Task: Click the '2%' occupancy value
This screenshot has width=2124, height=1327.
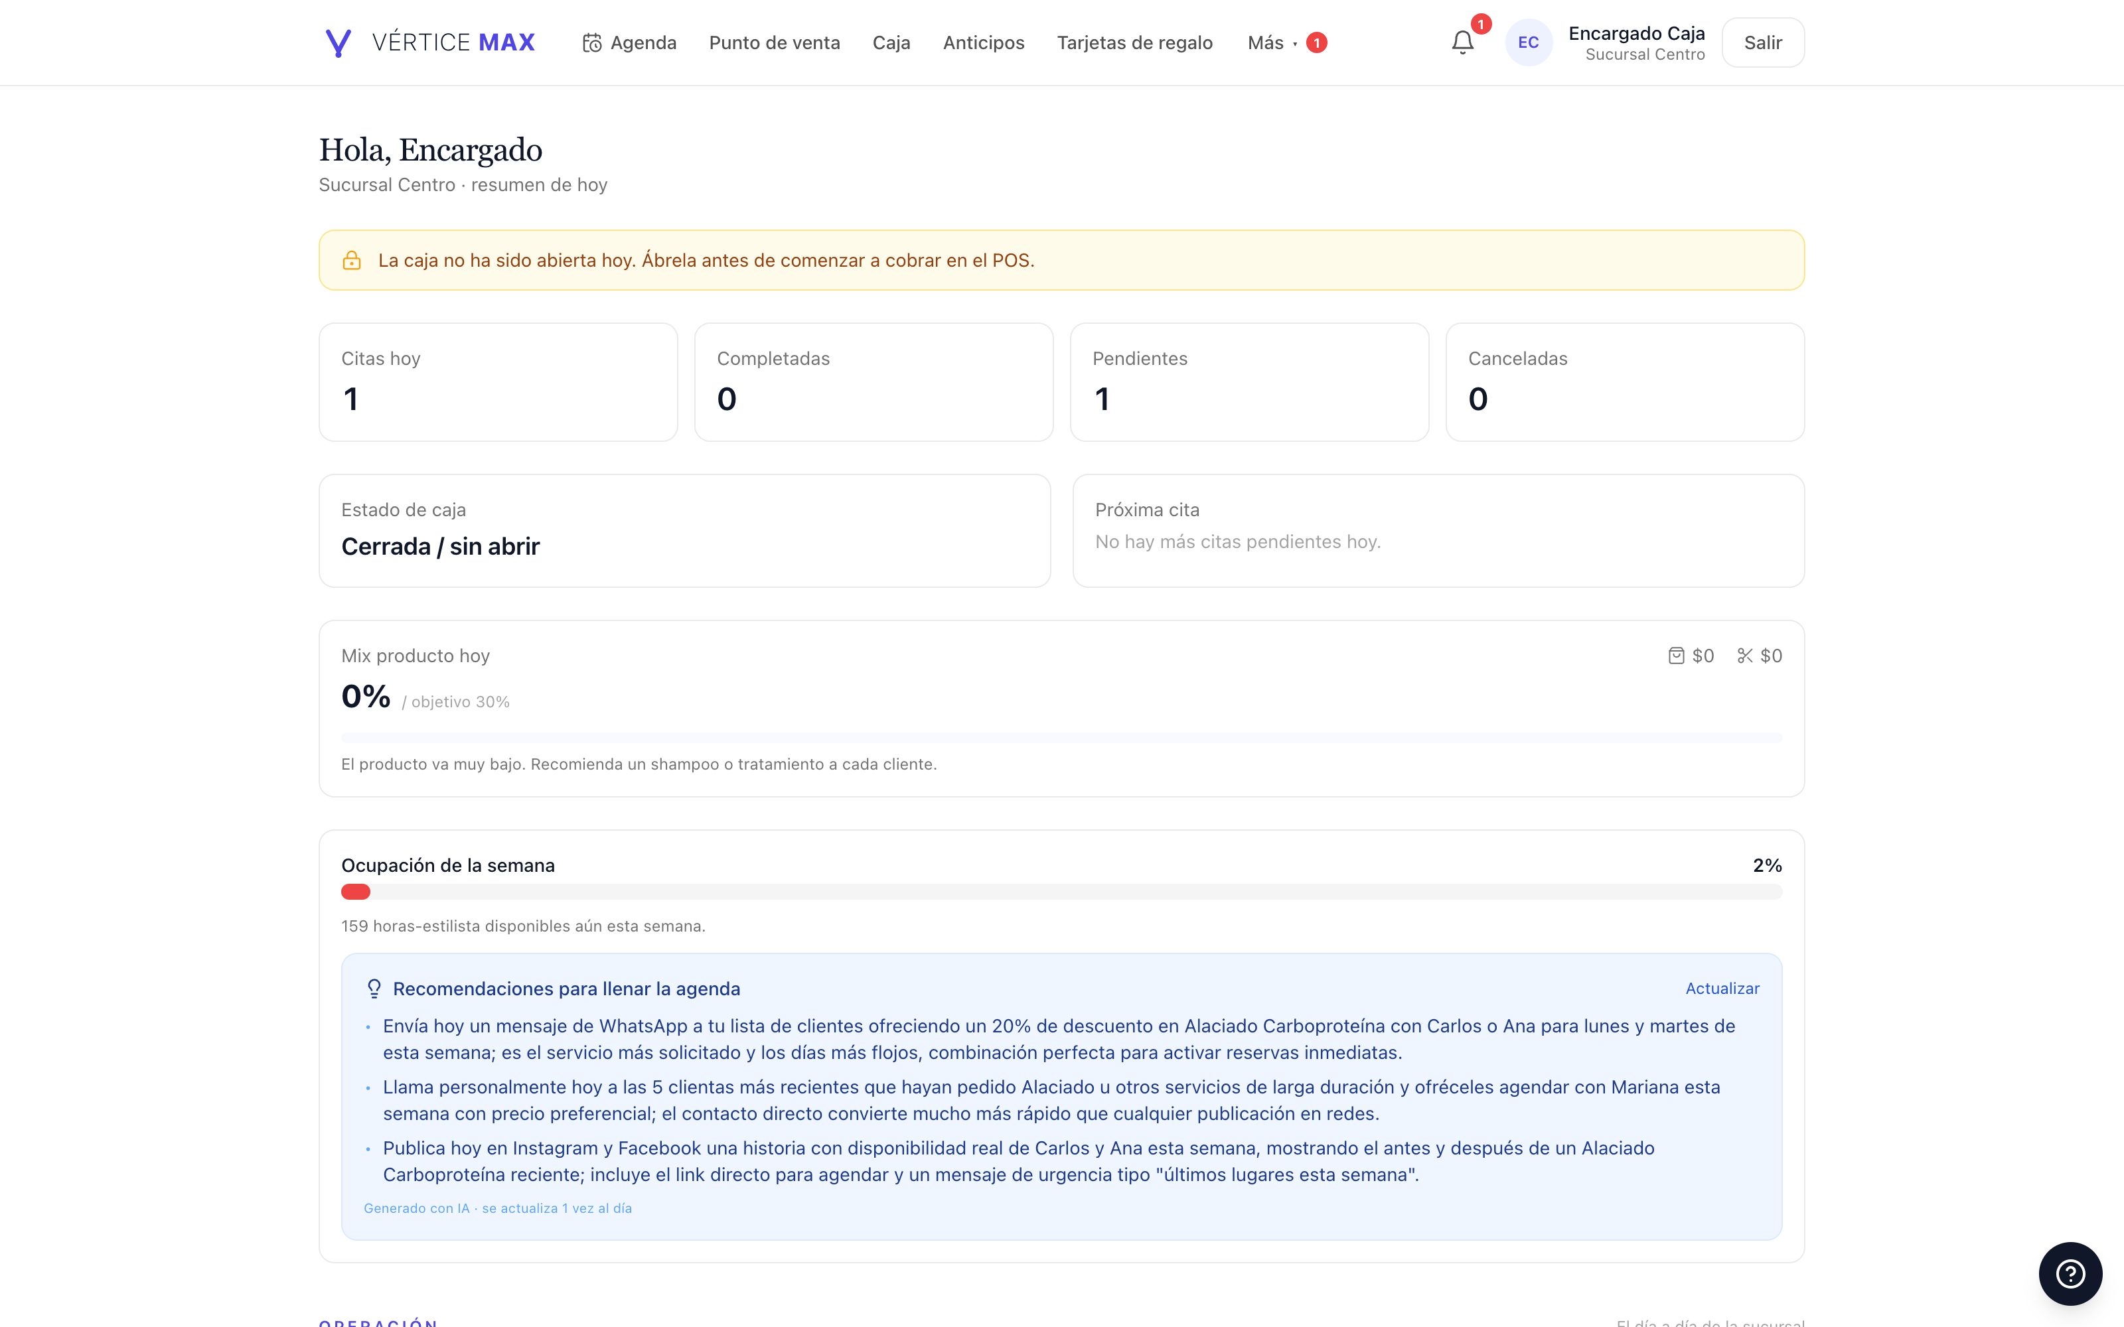Action: [1768, 867]
